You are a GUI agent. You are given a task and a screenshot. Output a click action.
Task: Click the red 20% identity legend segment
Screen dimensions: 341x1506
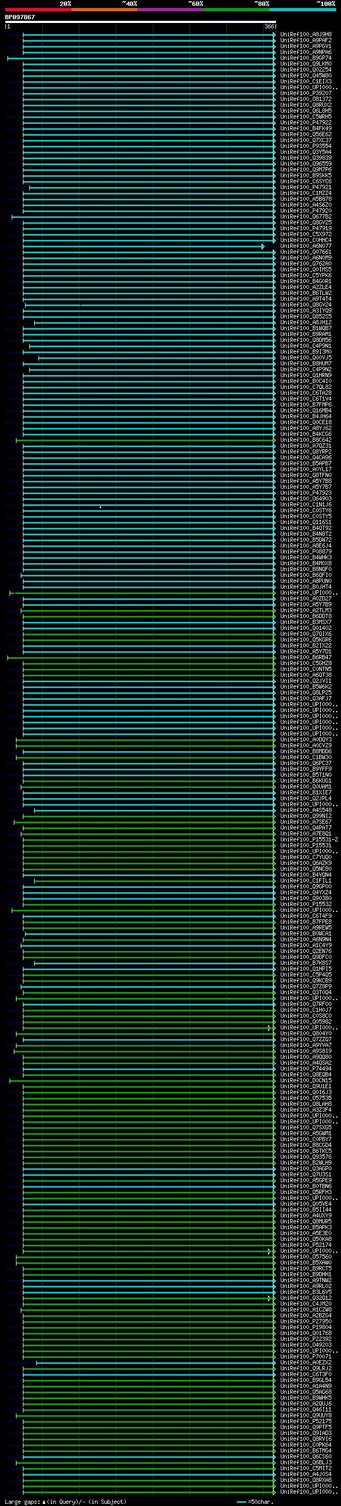pyautogui.click(x=38, y=10)
